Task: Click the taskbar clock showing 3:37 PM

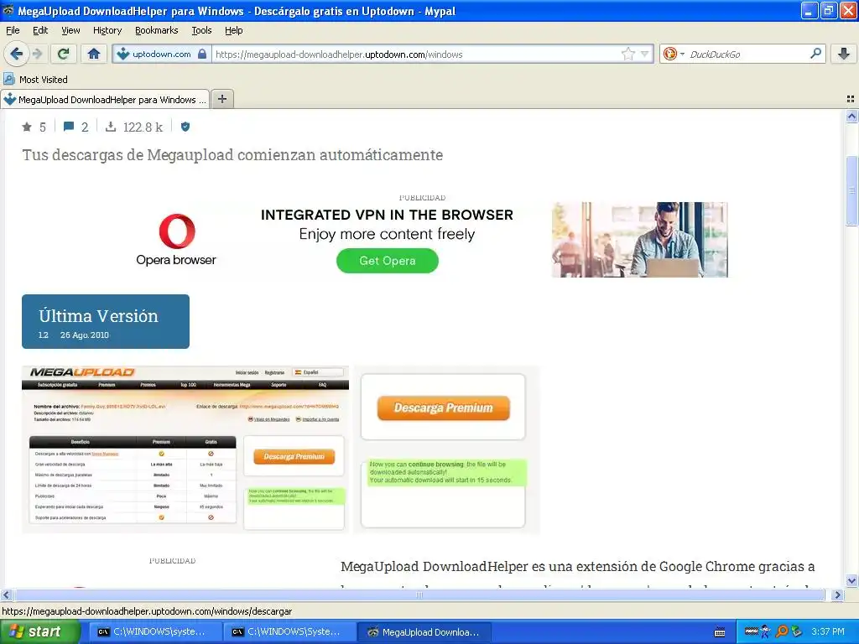Action: (828, 632)
